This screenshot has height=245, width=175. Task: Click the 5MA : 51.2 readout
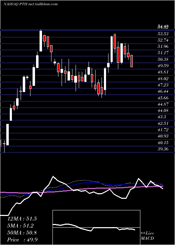click(21, 226)
